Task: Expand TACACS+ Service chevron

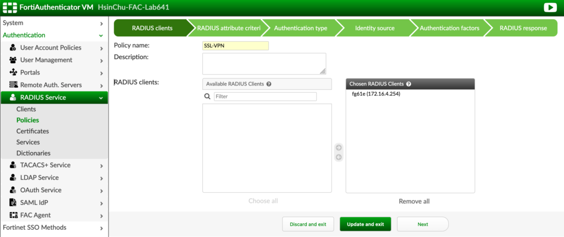Action: (101, 166)
